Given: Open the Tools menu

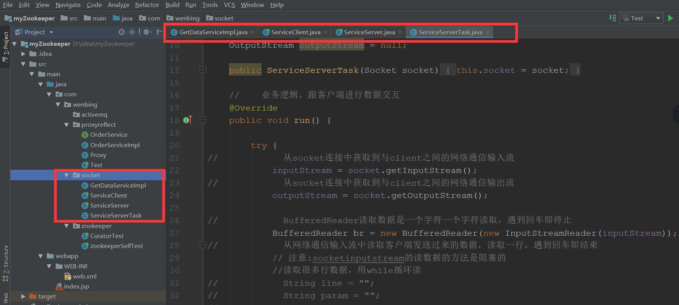Looking at the screenshot, I should pyautogui.click(x=210, y=5).
